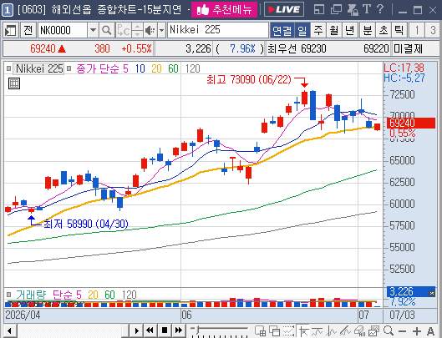Zoom out chart with minus icon
The width and height of the screenshot is (442, 338).
(x=403, y=331)
